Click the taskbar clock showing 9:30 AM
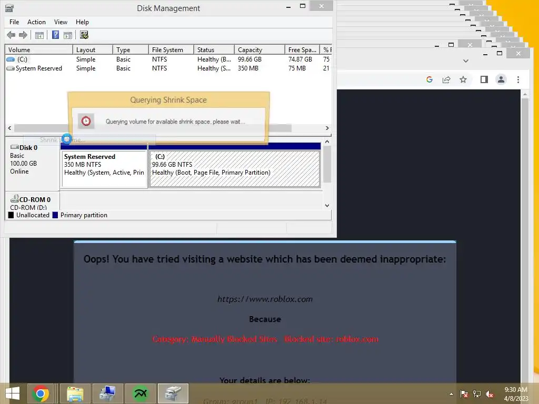 tap(516, 390)
